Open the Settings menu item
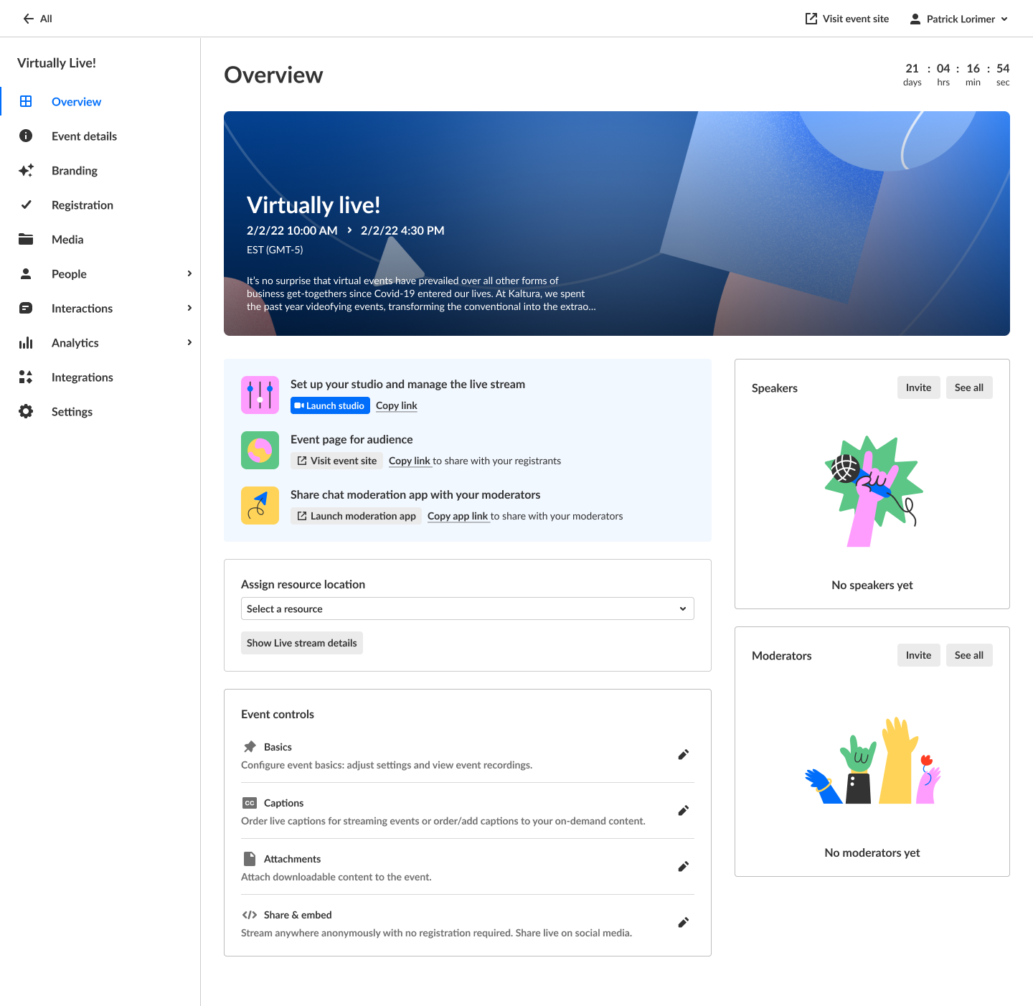The image size is (1033, 1006). pyautogui.click(x=72, y=412)
